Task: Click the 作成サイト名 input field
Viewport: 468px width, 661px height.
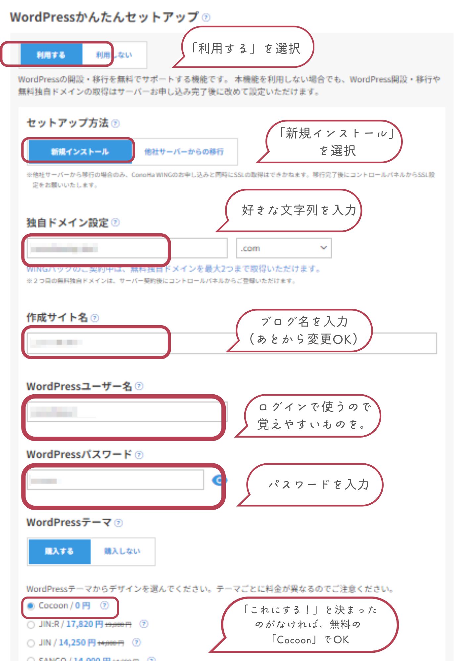Action: click(x=232, y=343)
